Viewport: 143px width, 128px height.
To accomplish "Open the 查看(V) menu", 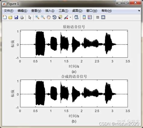I will tap(36, 11).
